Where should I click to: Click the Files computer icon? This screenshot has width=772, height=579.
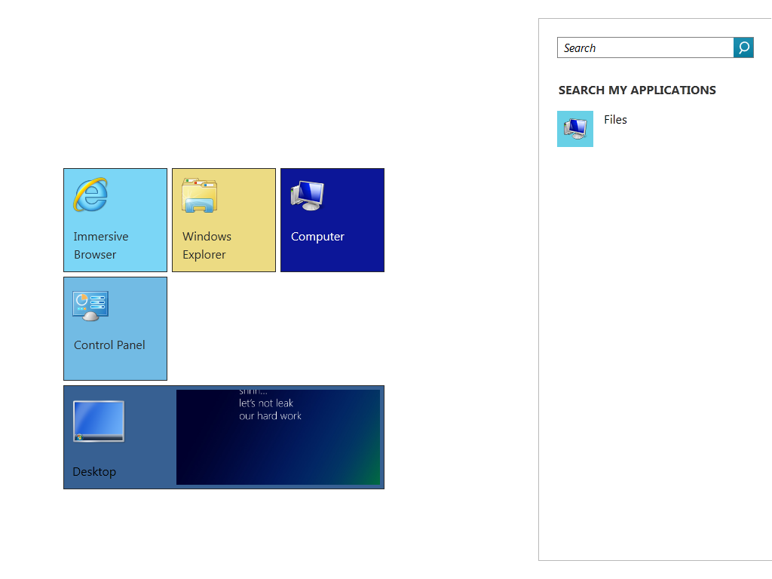[575, 129]
